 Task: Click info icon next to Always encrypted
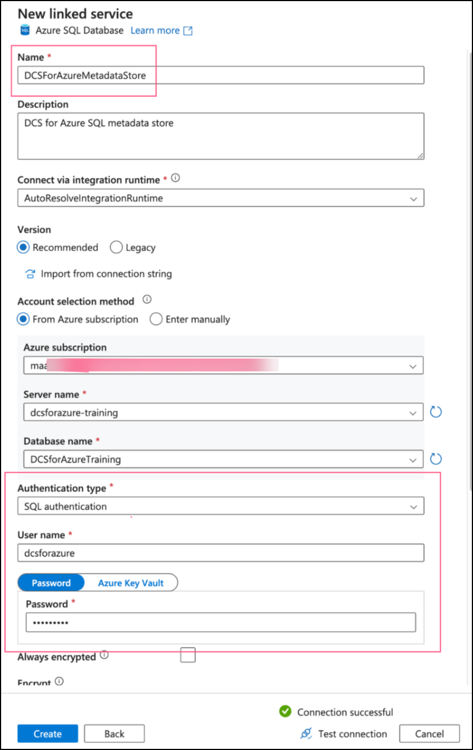point(104,655)
